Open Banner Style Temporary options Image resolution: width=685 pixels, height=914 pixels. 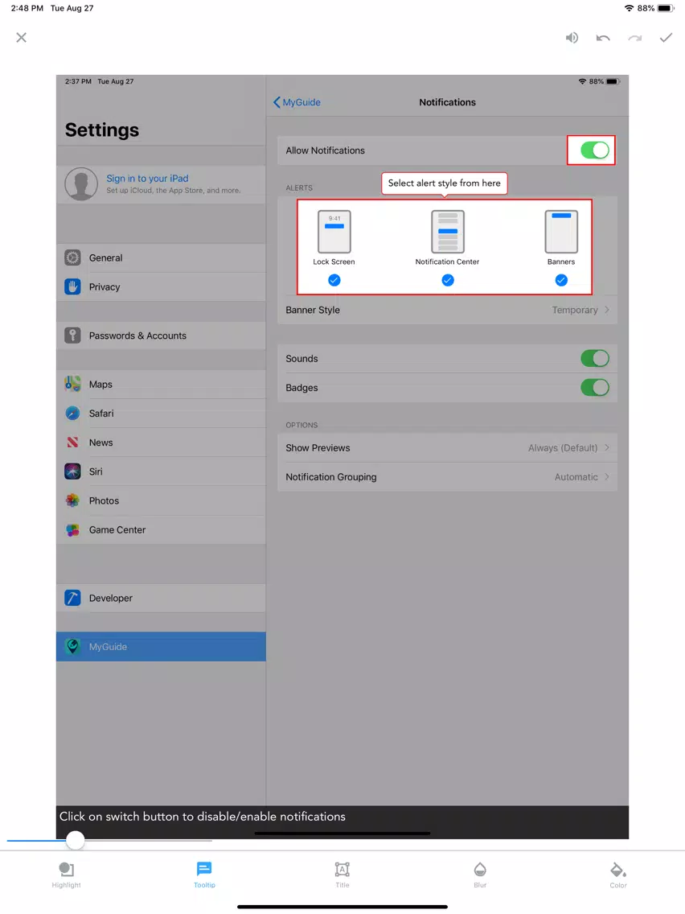click(x=447, y=310)
